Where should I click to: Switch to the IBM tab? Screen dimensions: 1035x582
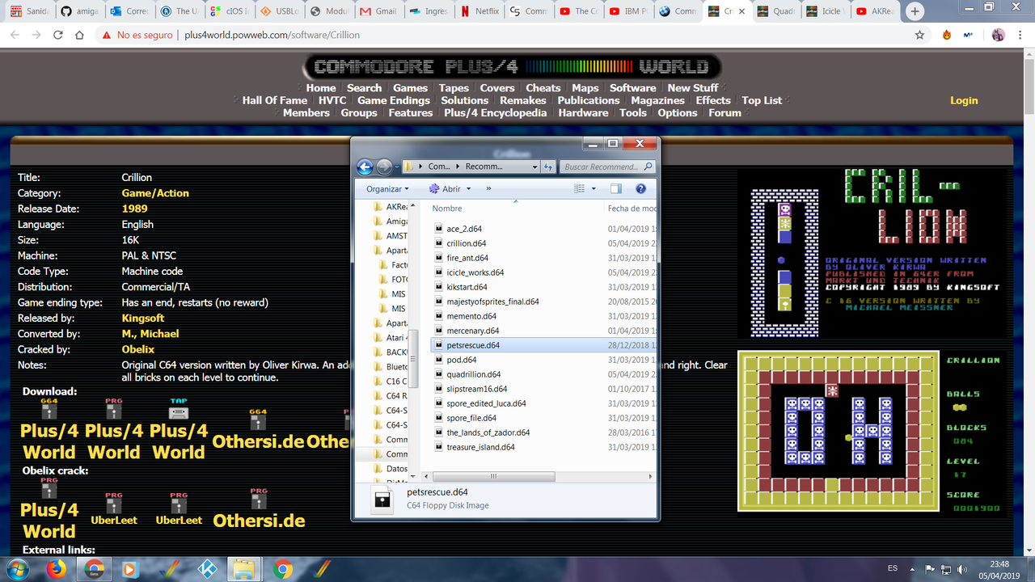pos(627,11)
